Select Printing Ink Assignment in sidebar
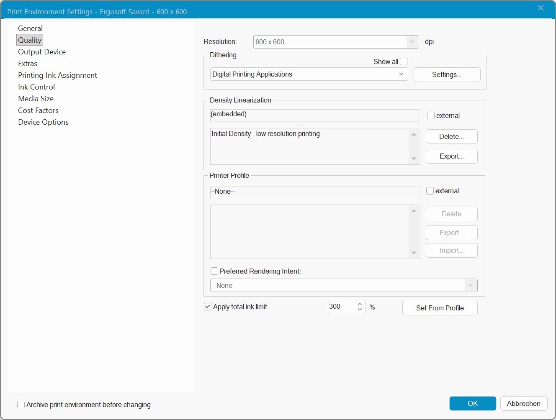 tap(57, 75)
